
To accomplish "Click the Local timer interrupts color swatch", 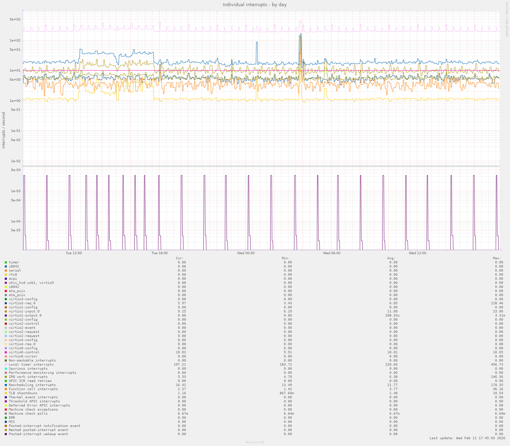I will point(6,365).
